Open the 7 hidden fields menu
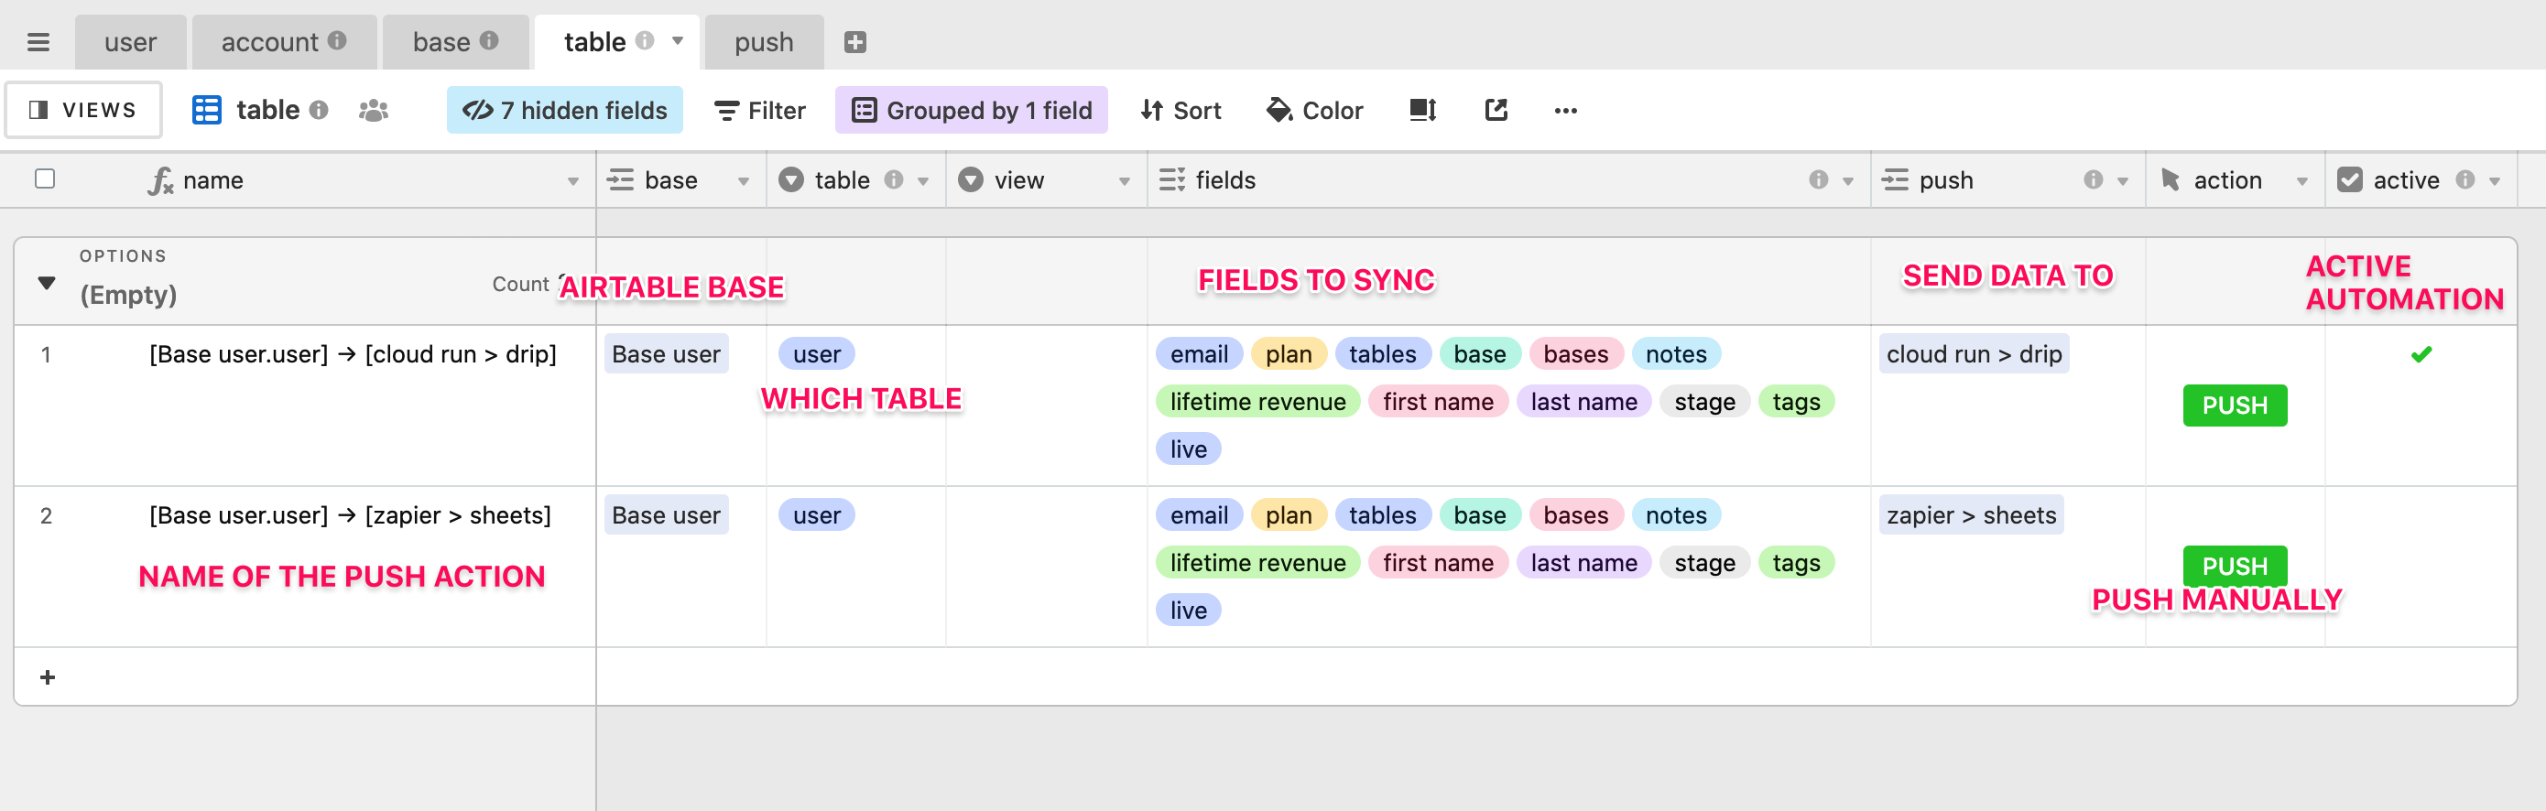 (x=564, y=110)
